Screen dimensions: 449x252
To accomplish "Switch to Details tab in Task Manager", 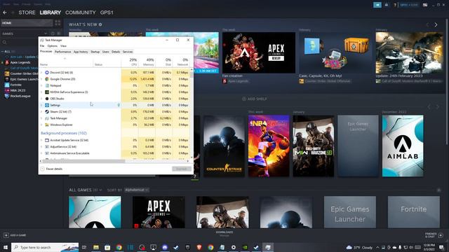I will [116, 52].
